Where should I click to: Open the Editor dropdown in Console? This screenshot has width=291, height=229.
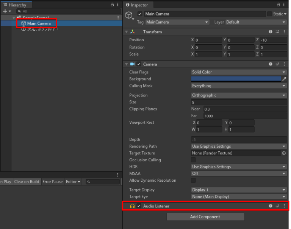point(73,182)
